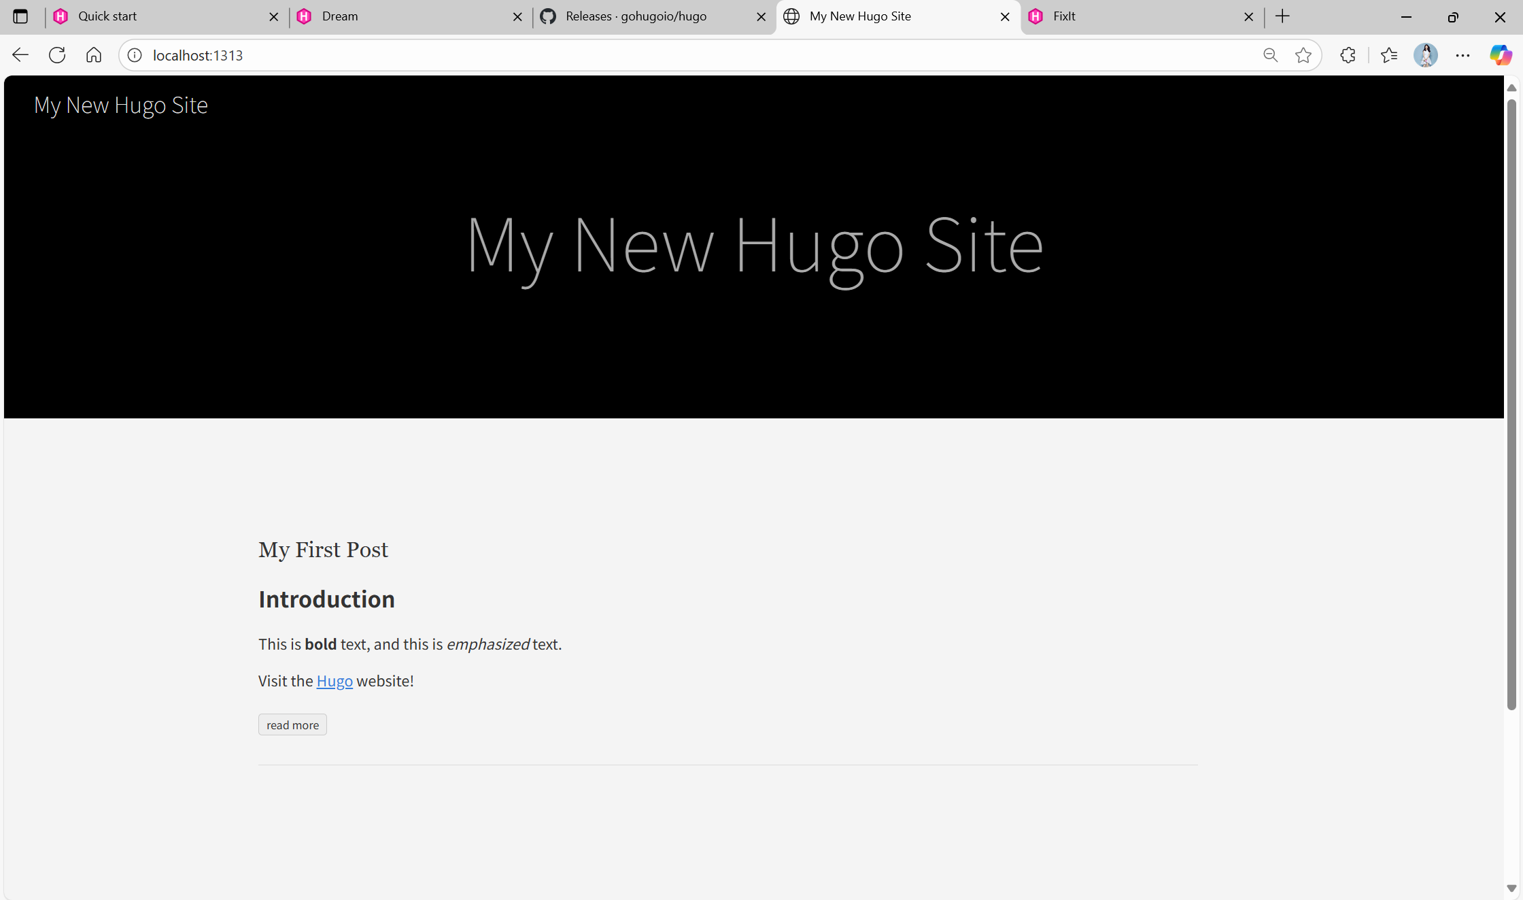Launch the Copilot sidebar icon
The height and width of the screenshot is (900, 1523).
[1501, 55]
